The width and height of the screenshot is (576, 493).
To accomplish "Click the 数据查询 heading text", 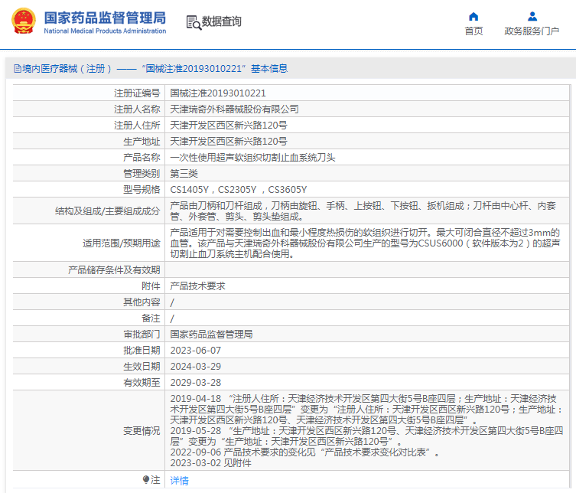I will click(x=222, y=21).
